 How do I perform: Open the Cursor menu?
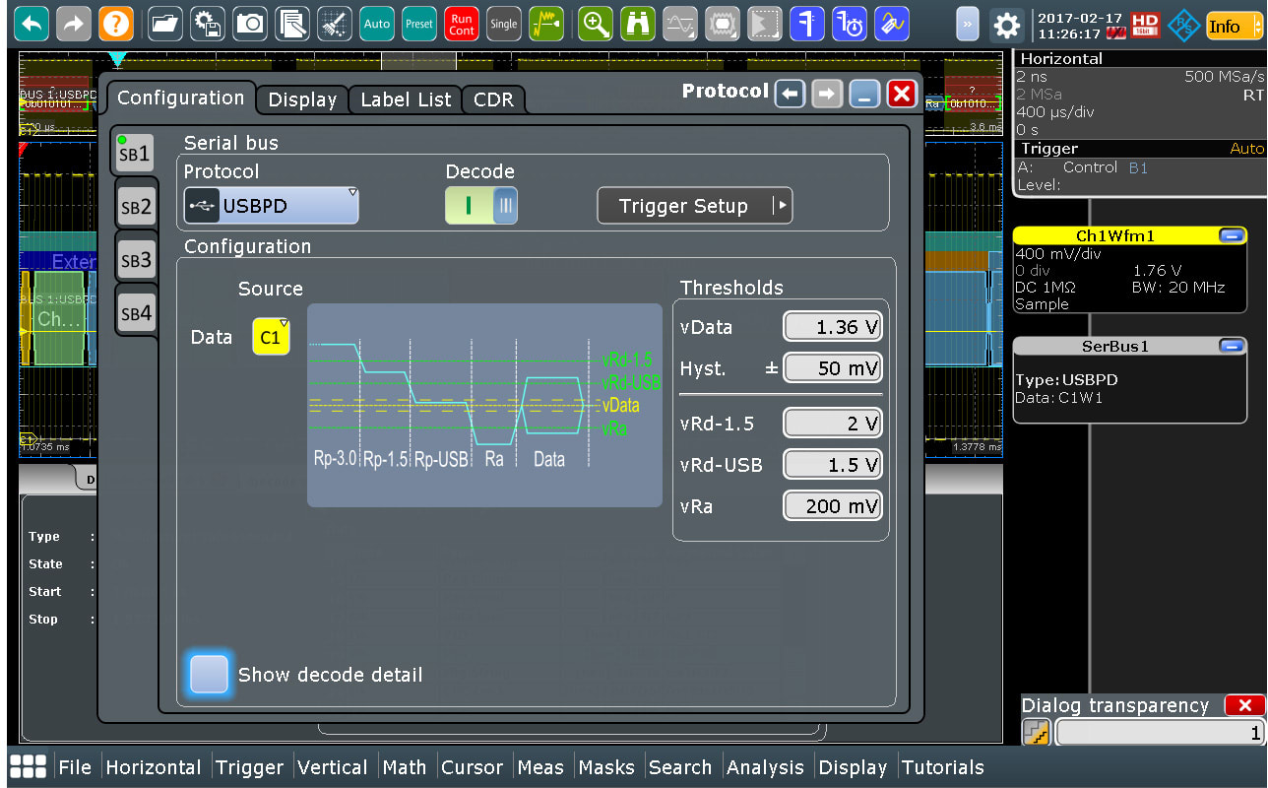coord(473,767)
